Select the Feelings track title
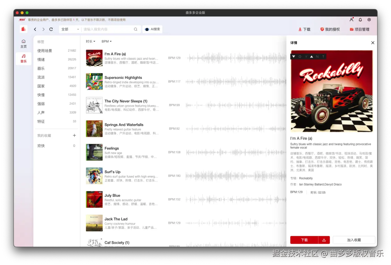Viewport: 391px width, 265px height. (x=112, y=148)
